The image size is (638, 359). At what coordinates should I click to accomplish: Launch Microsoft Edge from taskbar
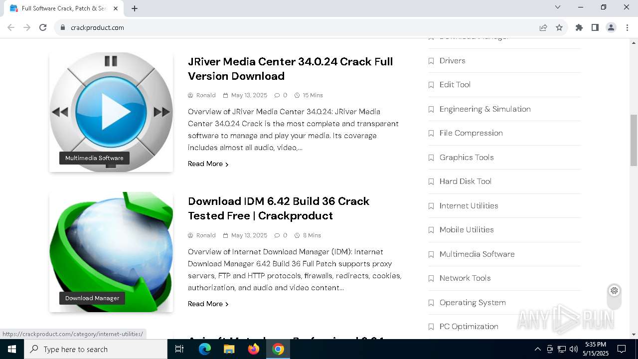coord(205,349)
